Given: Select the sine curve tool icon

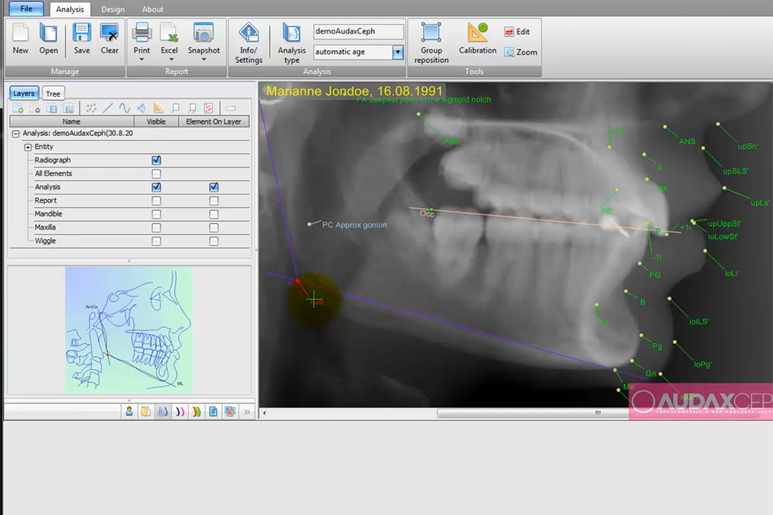Looking at the screenshot, I should [125, 108].
